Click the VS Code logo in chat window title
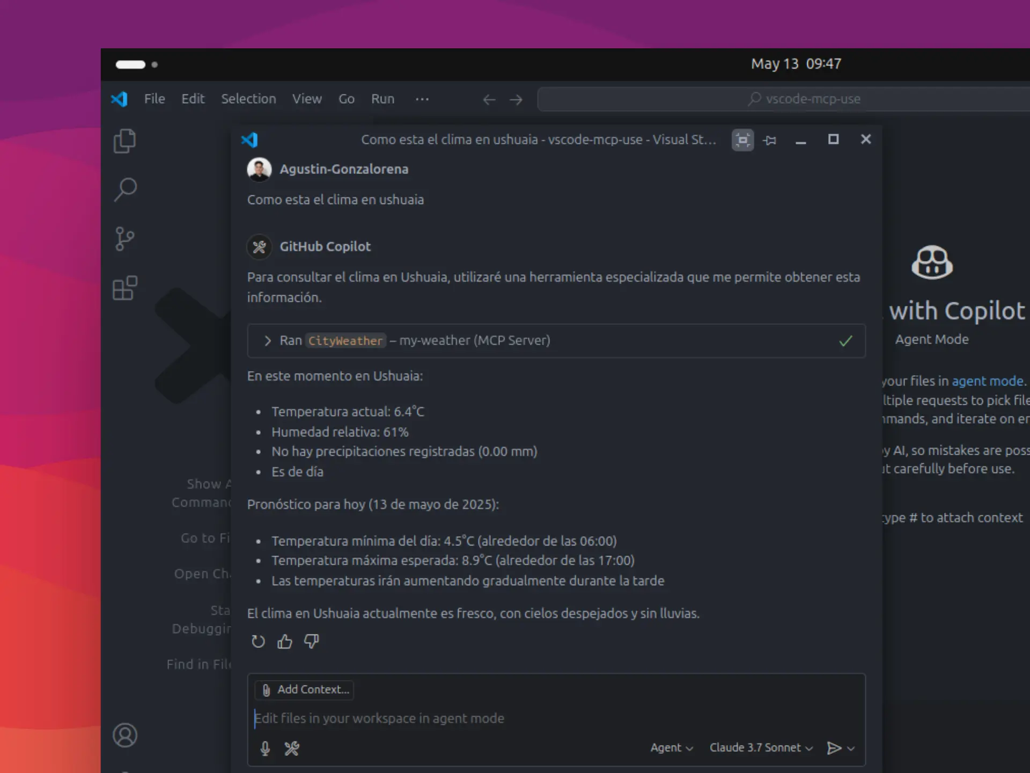The image size is (1030, 773). 249,140
